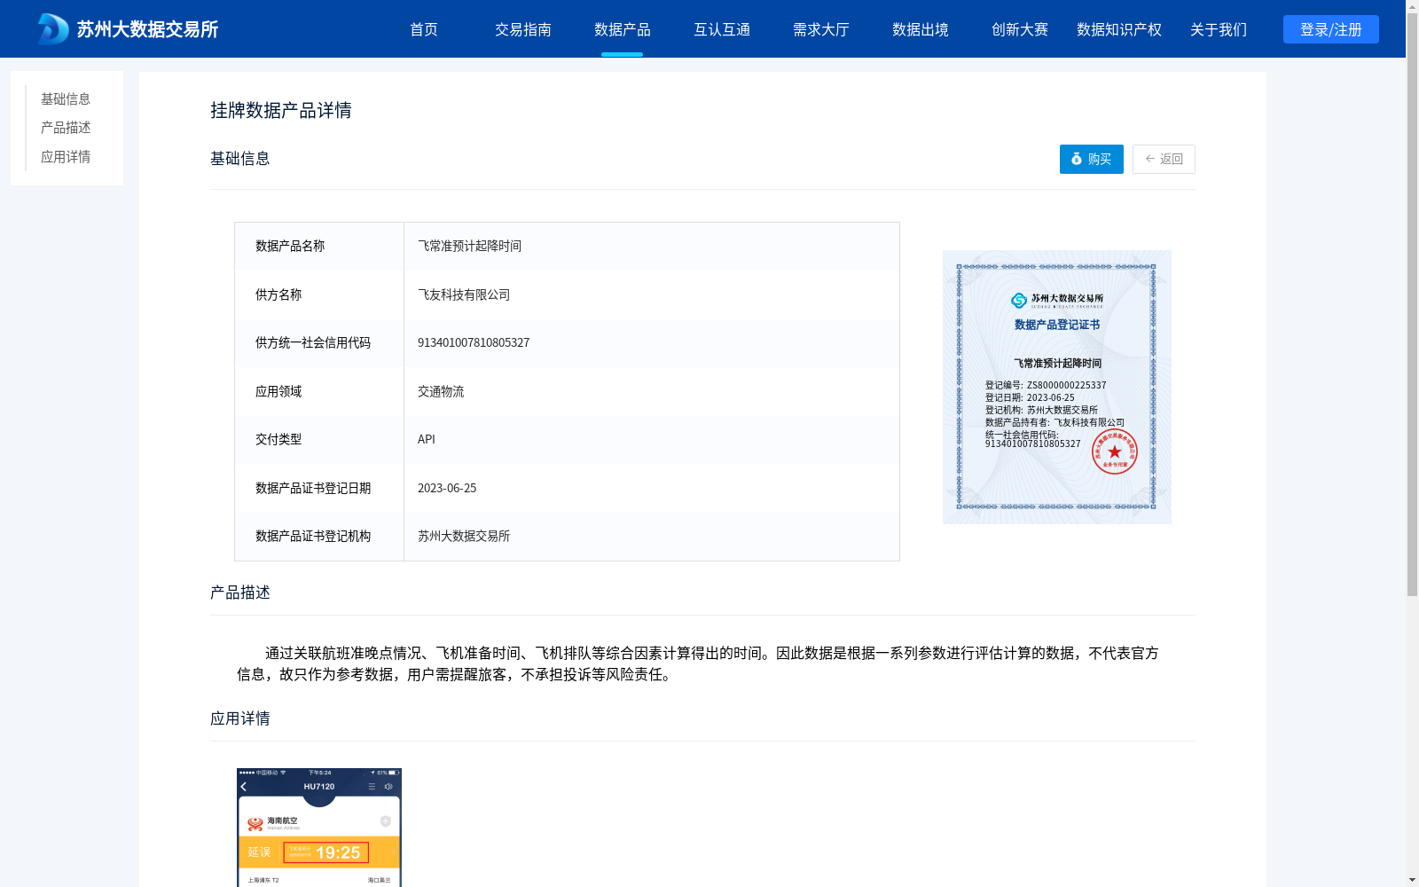This screenshot has height=887, width=1419.
Task: Click the 登录/注册 button
Action: pyautogui.click(x=1331, y=29)
